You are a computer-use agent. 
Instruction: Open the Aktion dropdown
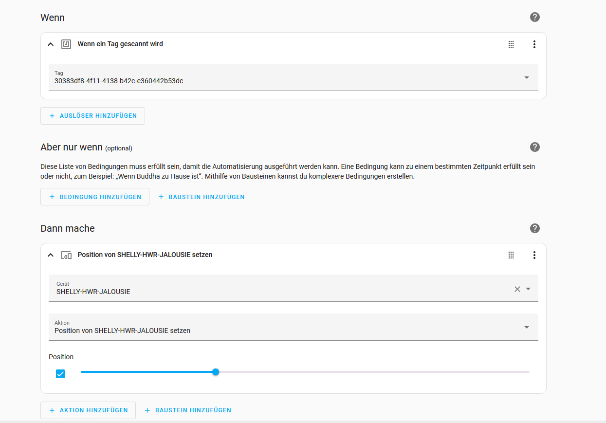pyautogui.click(x=527, y=327)
